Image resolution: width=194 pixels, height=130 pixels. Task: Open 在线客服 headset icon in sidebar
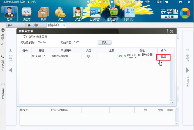(3, 85)
